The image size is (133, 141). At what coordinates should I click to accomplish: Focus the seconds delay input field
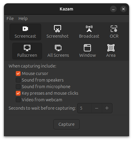(84, 108)
